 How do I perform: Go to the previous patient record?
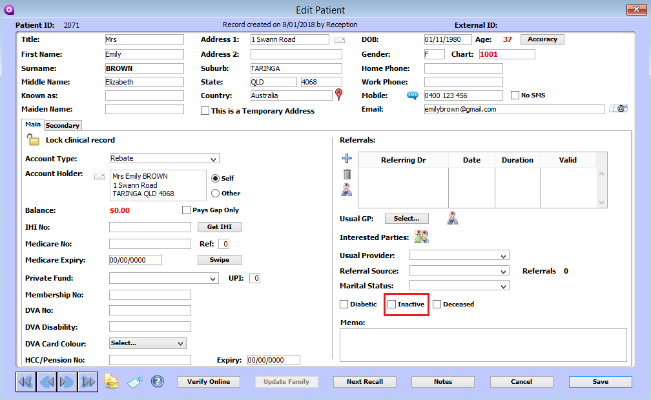pyautogui.click(x=46, y=382)
